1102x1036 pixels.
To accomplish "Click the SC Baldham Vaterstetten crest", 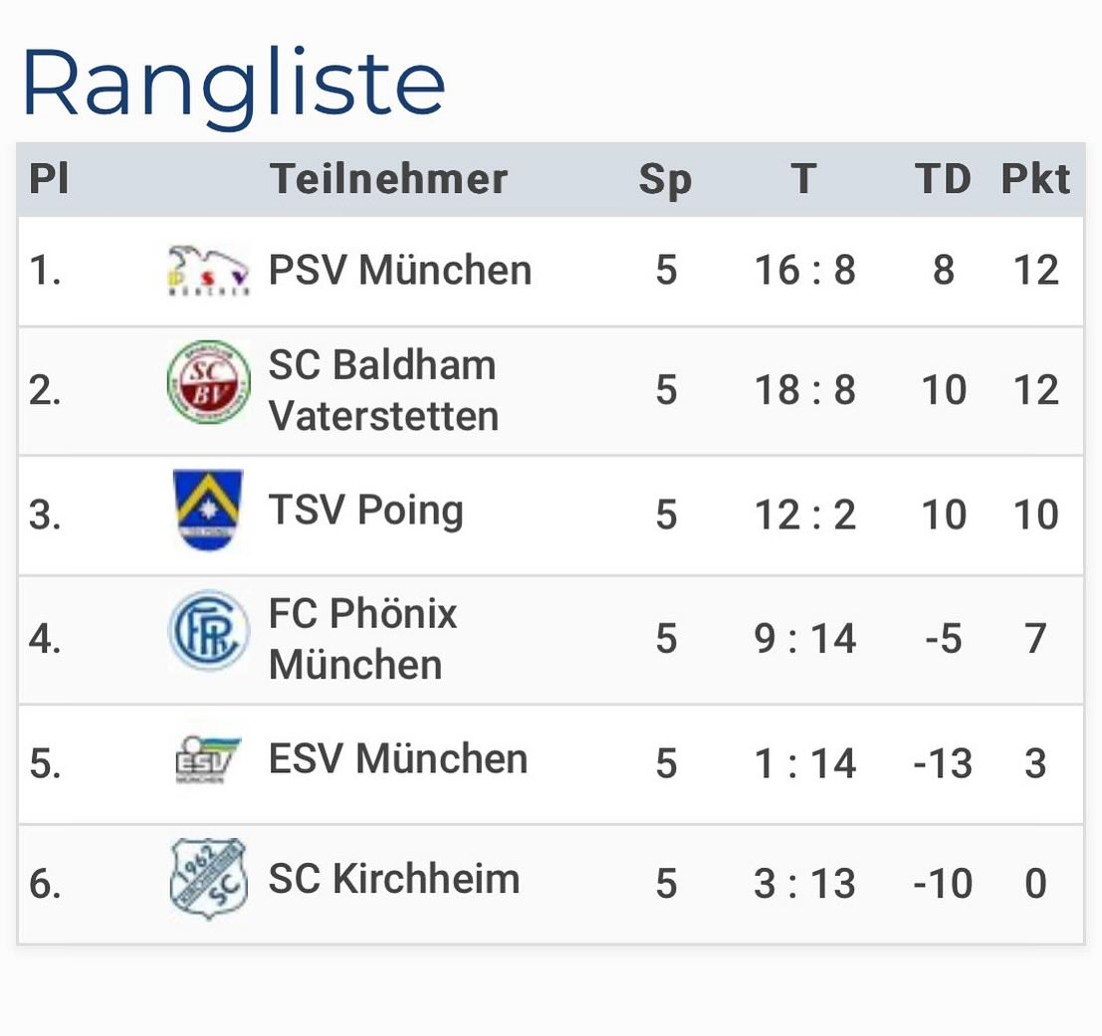I will pos(207,382).
